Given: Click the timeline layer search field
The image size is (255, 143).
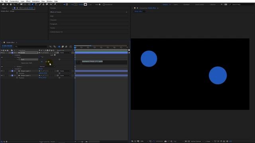Looking at the screenshot, I should [31, 46].
